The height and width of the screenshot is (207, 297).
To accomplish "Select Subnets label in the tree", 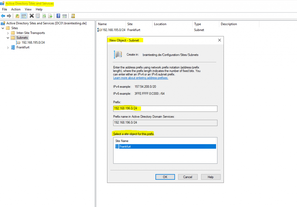I will point(22,38).
